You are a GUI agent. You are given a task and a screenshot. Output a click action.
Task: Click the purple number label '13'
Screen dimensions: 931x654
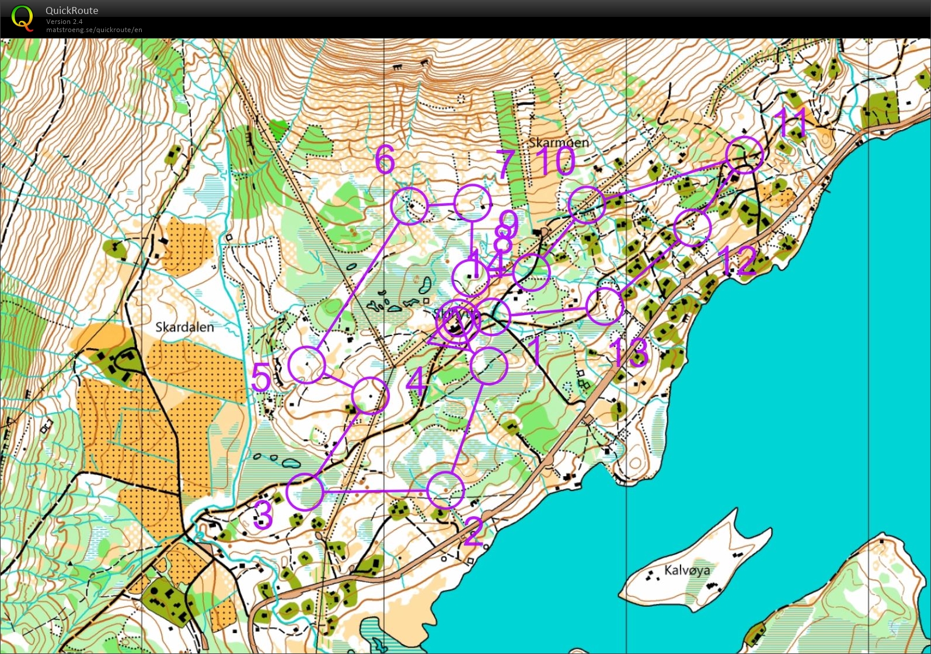628,352
